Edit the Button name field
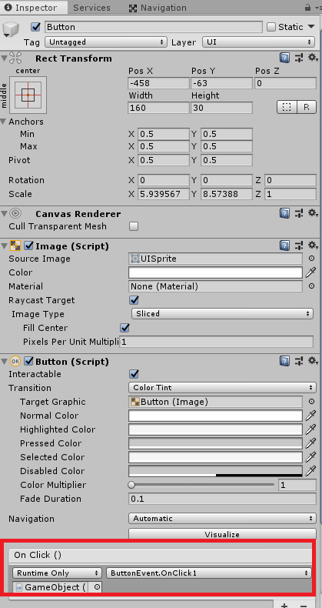This screenshot has height=608, width=322. pyautogui.click(x=154, y=27)
